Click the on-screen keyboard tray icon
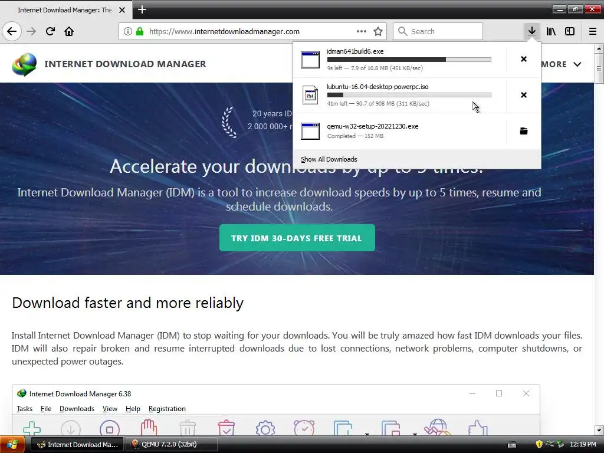The height and width of the screenshot is (453, 604). click(x=512, y=445)
